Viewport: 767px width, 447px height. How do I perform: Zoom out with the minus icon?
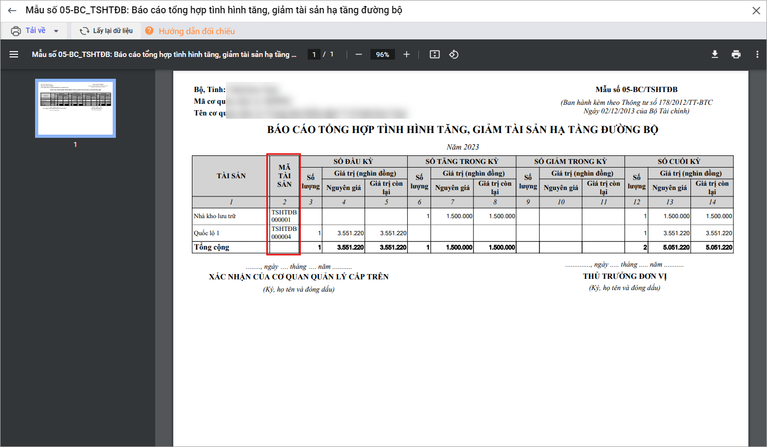point(359,54)
